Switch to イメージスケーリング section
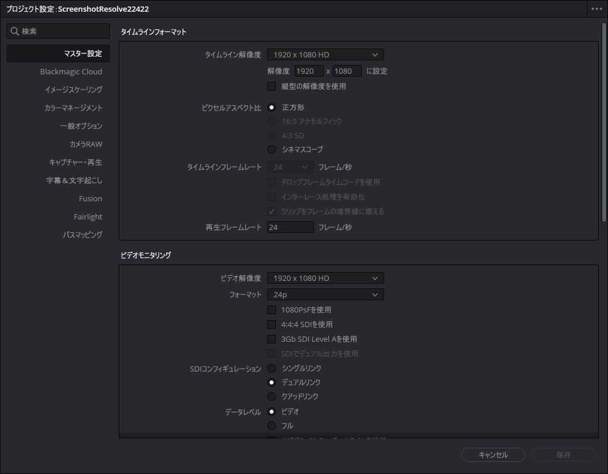The image size is (608, 474). pos(73,90)
